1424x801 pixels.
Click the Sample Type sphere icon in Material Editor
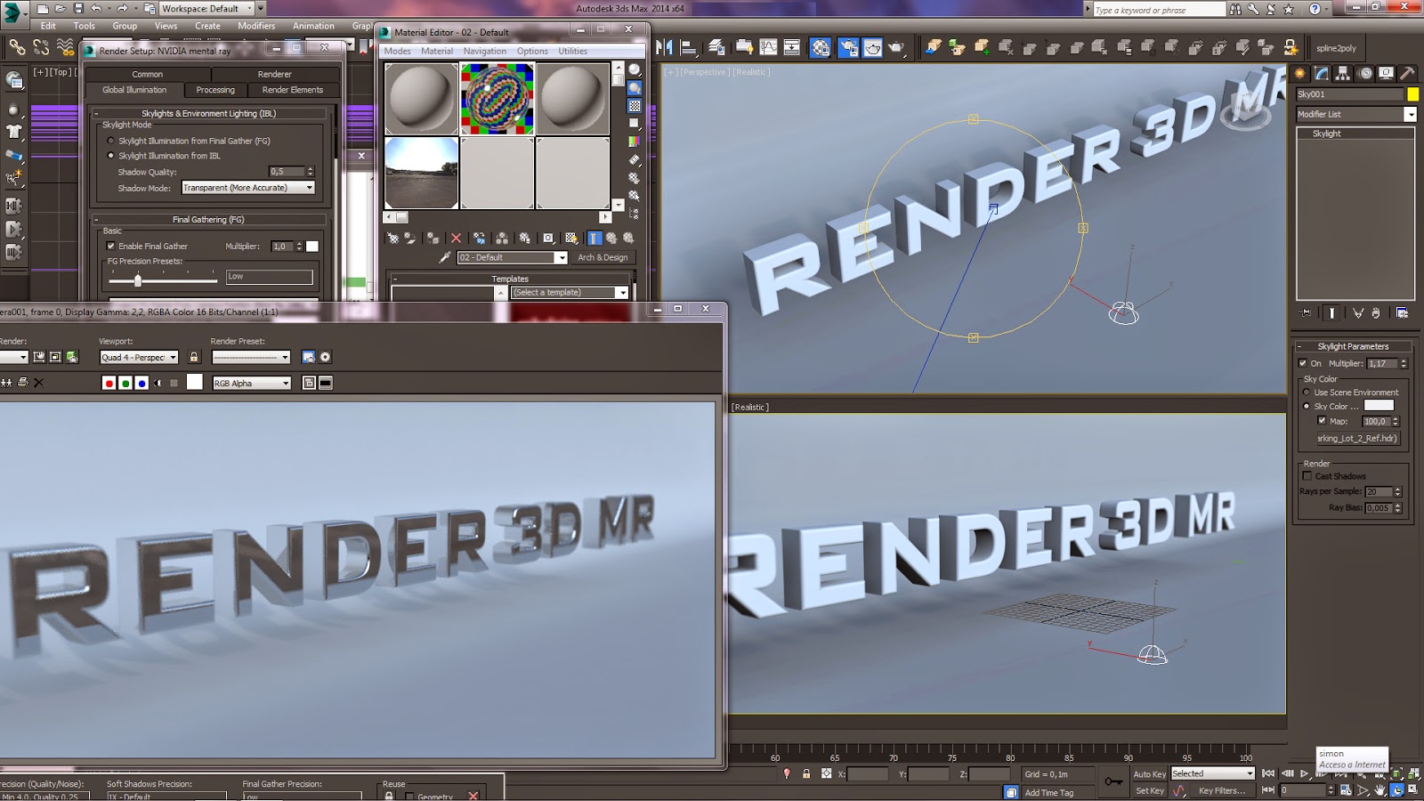click(635, 69)
